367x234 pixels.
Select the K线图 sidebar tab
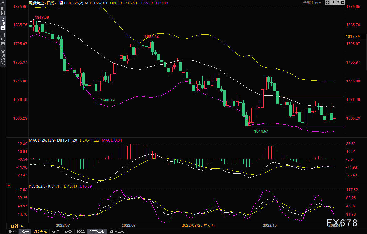tap(3, 24)
